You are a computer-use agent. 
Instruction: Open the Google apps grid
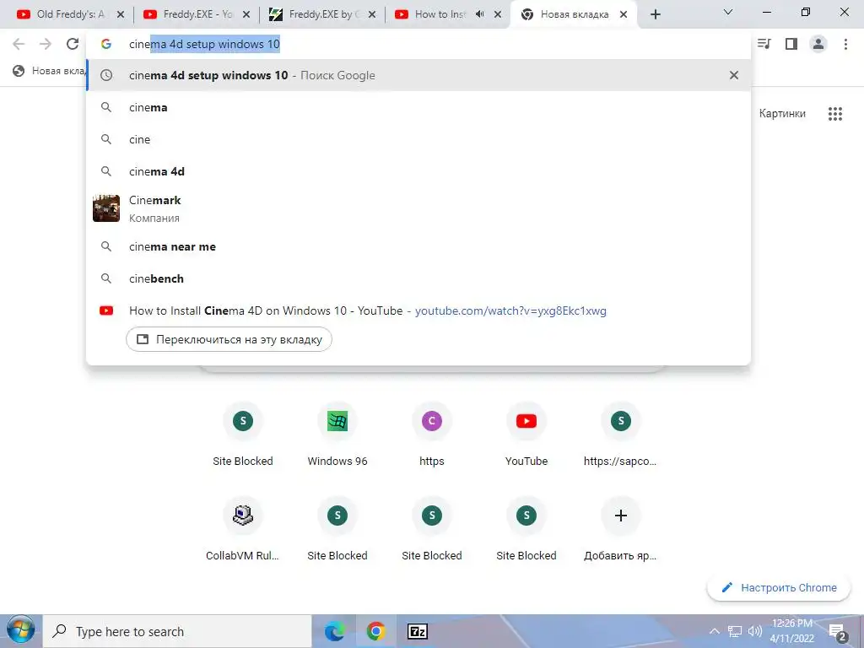(834, 114)
